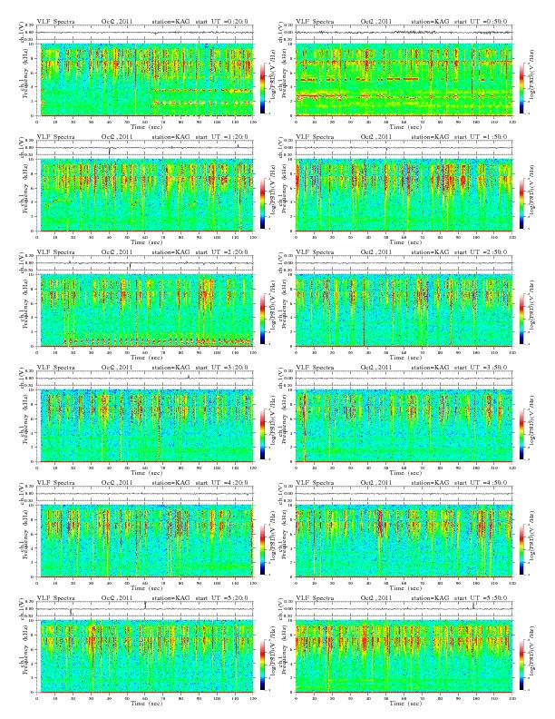Click the ch.1 voltage waveform strip above the 2:20:0 spectrogram
Viewport: 555px width, 719px height.
tap(145, 263)
